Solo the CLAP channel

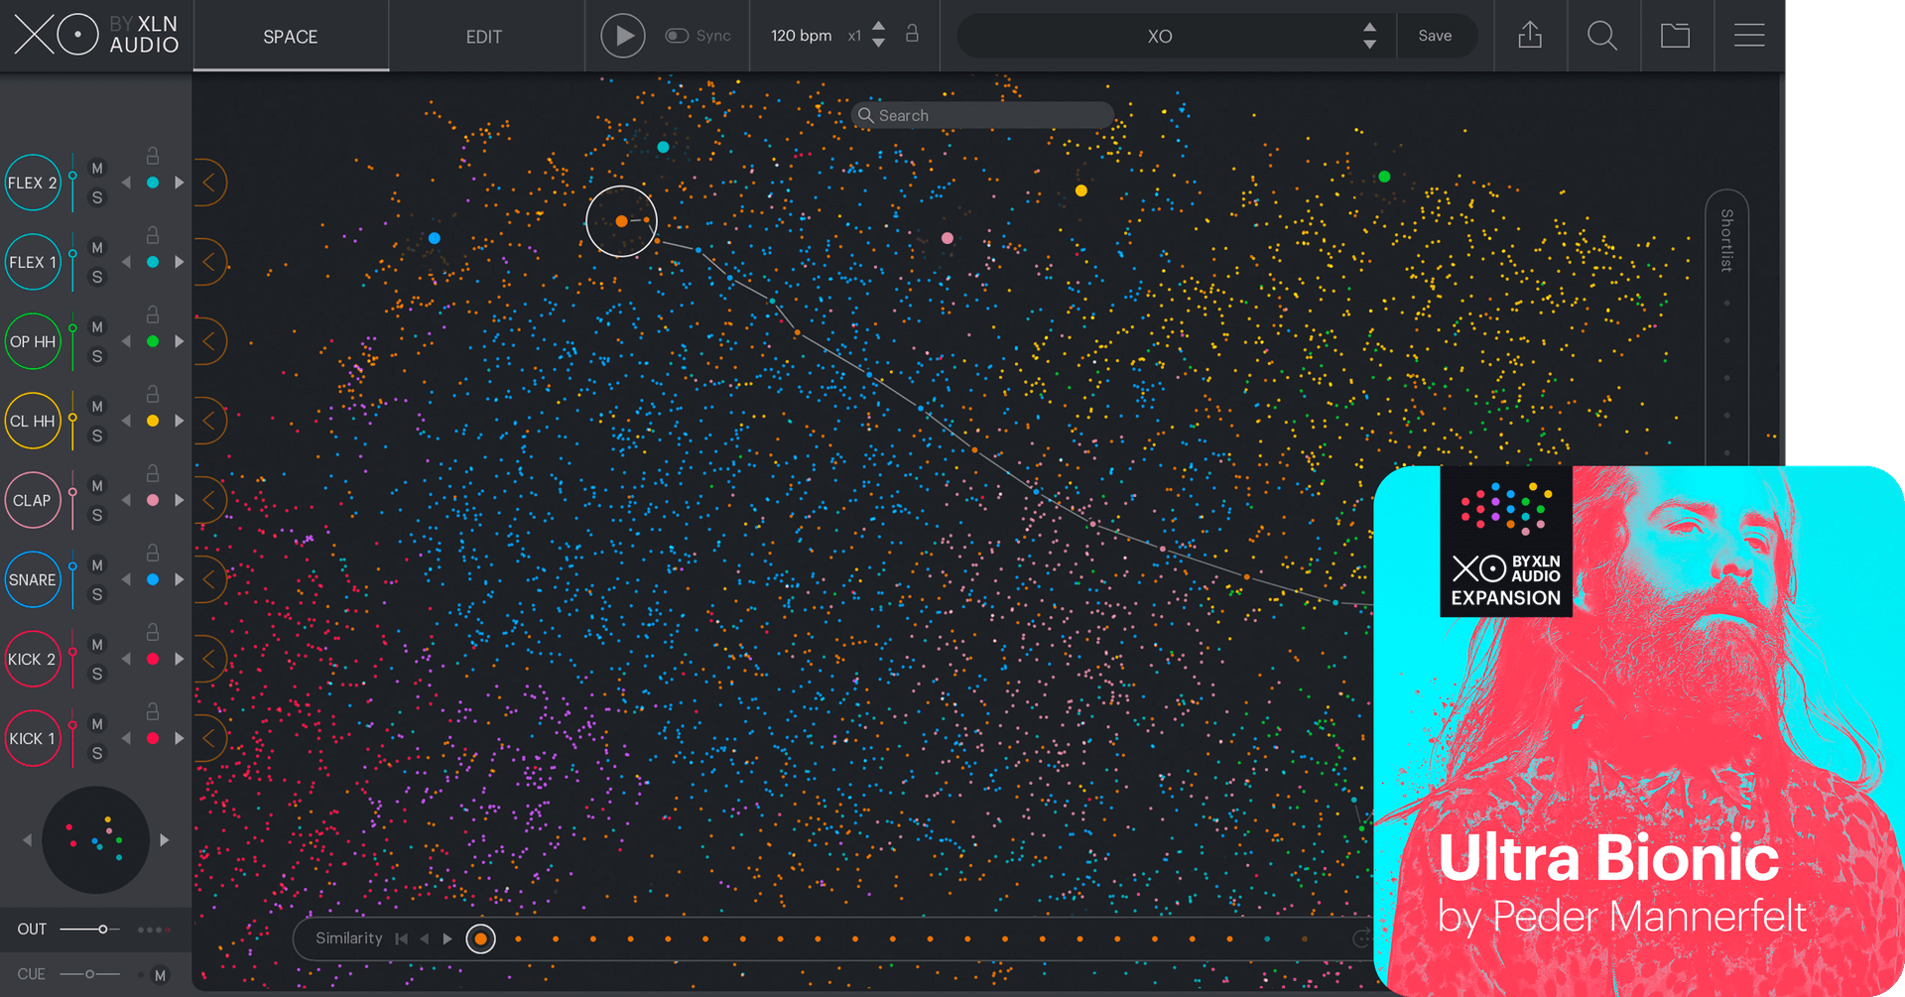coord(97,515)
